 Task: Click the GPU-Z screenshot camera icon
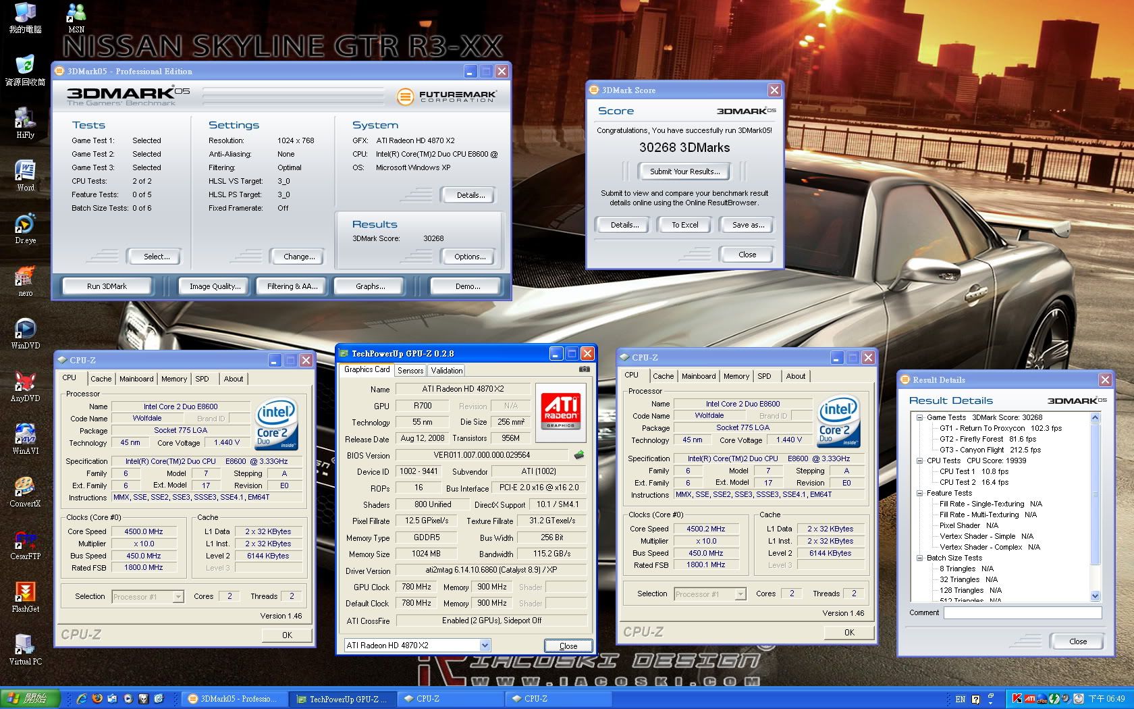tap(585, 369)
